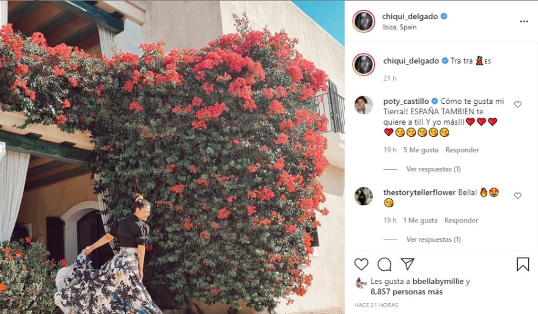The height and width of the screenshot is (314, 538).
Task: Expand replies under poty_castillo's comment
Action: click(x=433, y=169)
